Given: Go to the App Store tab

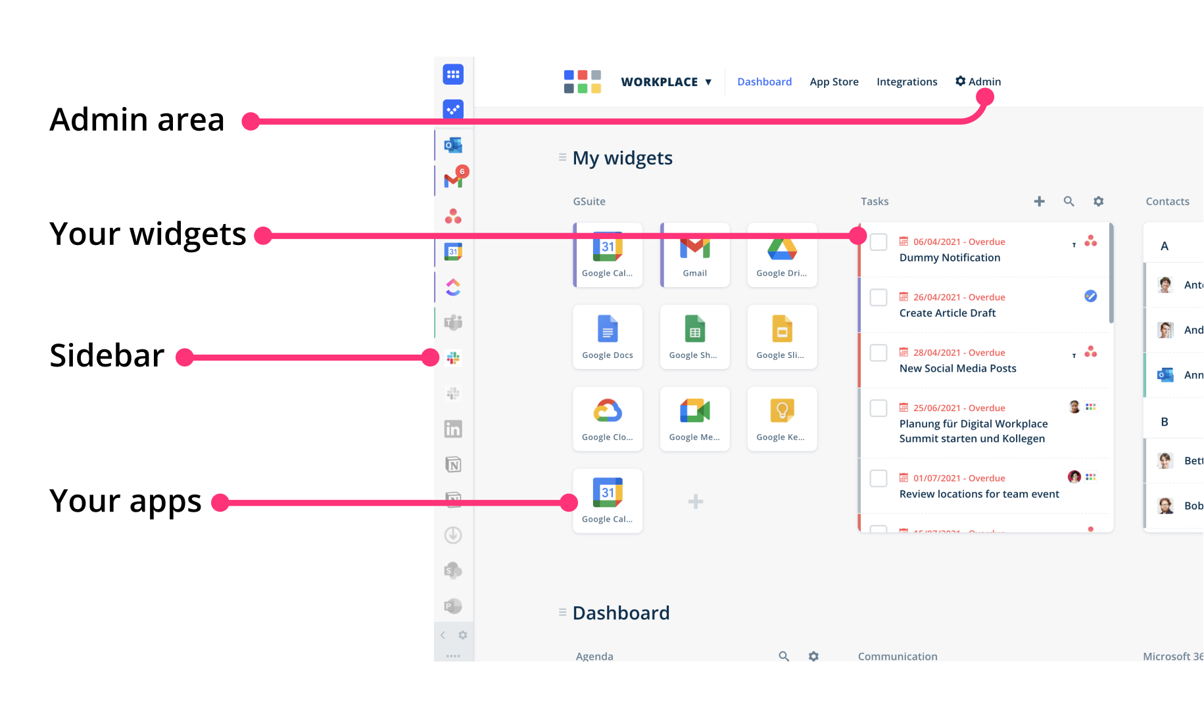Looking at the screenshot, I should 834,81.
